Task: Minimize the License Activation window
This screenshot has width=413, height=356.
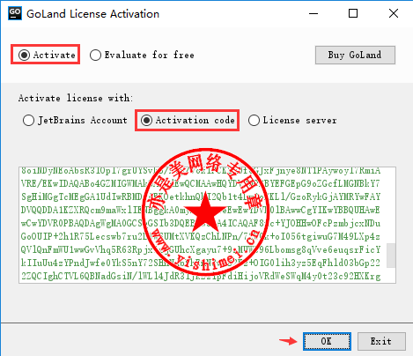Action: pos(313,13)
